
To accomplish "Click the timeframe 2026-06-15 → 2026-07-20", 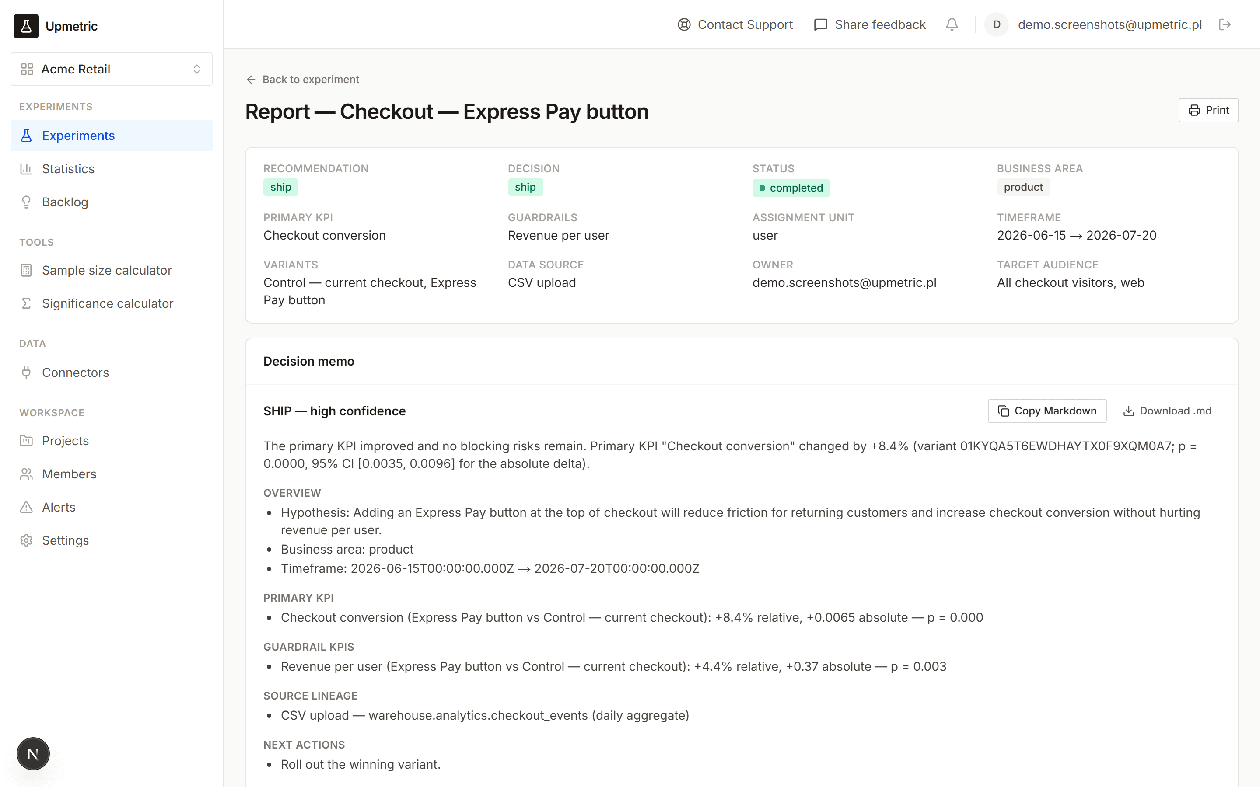I will 1077,235.
